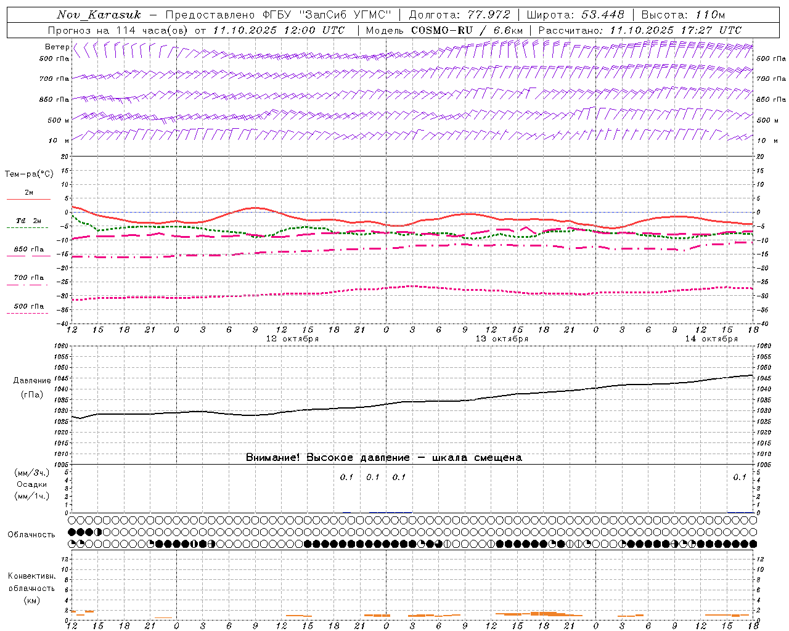
Task: Click the lowercase облачность under Конвективн.
Action: [x=32, y=588]
